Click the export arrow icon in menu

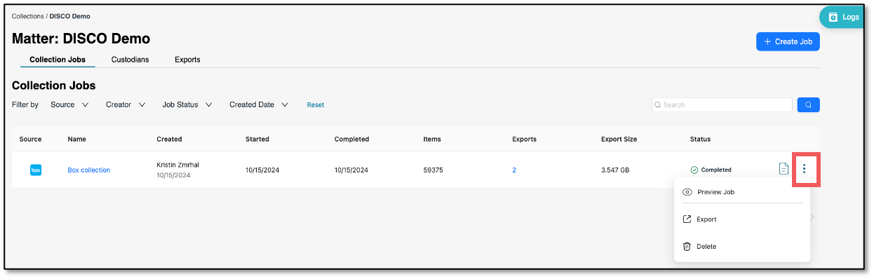coord(687,219)
